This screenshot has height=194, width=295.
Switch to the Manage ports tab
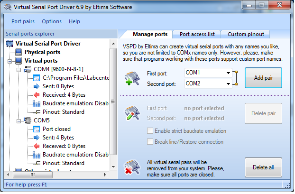(x=150, y=34)
